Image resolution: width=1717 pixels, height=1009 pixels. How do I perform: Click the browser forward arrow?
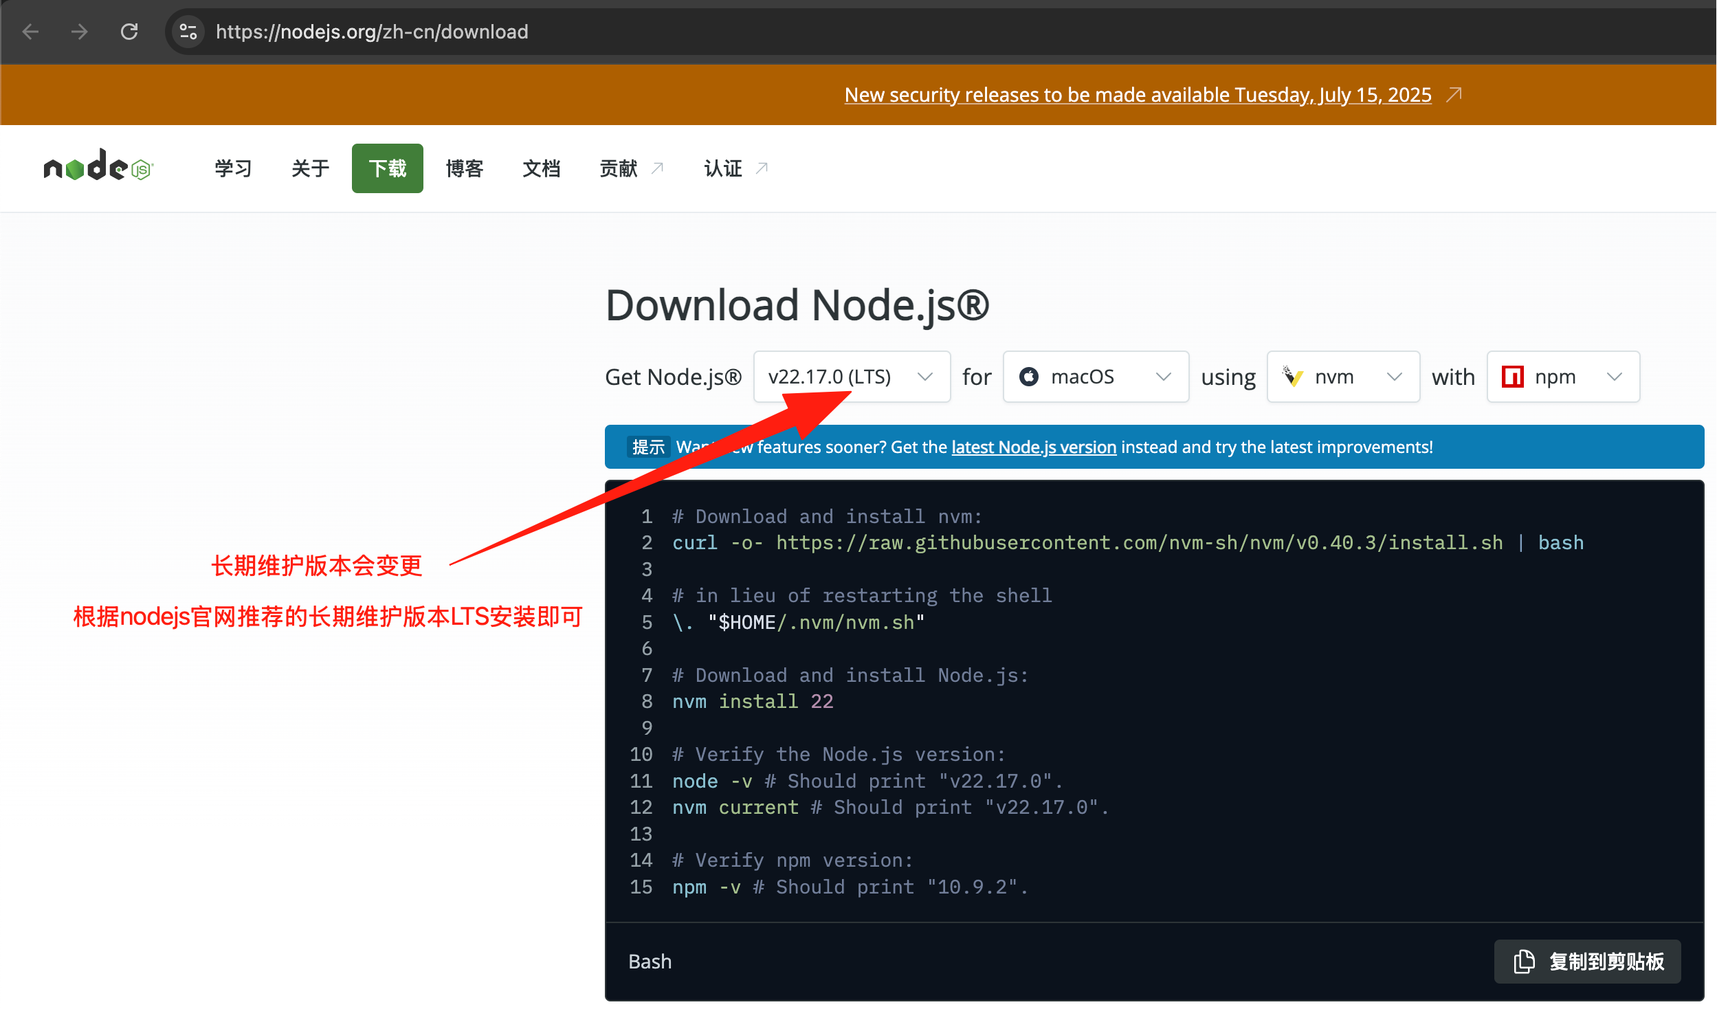[x=80, y=32]
